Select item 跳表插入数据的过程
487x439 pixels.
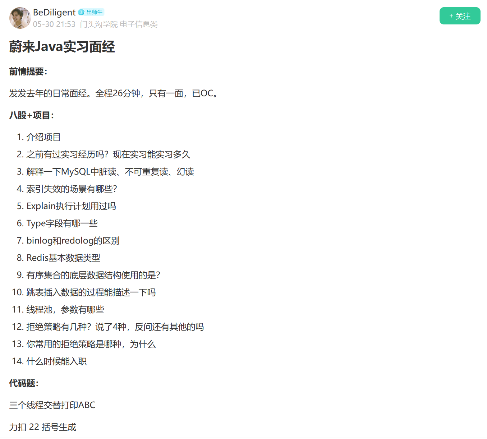(x=91, y=292)
